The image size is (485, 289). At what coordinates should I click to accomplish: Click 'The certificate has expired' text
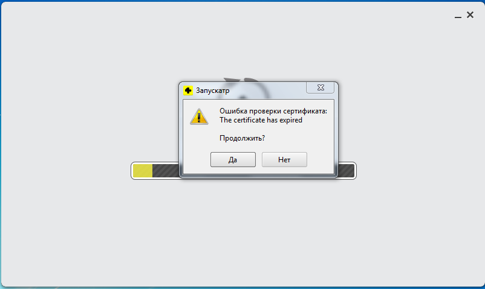point(261,120)
